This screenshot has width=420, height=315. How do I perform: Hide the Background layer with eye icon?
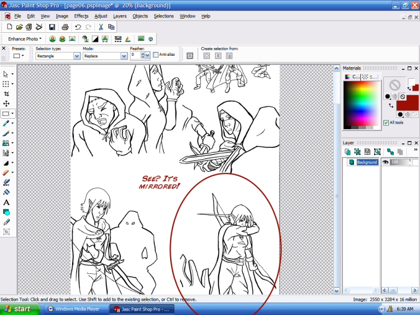pos(386,162)
